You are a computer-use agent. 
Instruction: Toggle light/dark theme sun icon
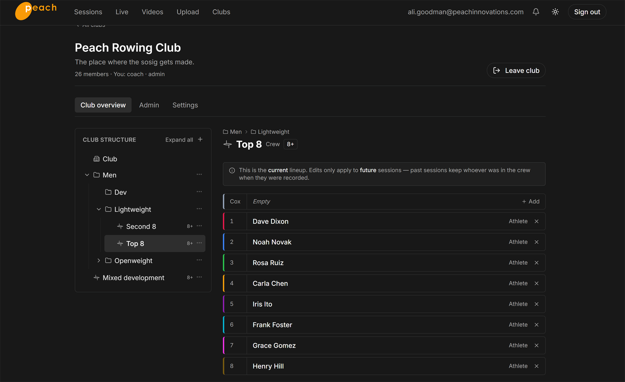(x=555, y=12)
